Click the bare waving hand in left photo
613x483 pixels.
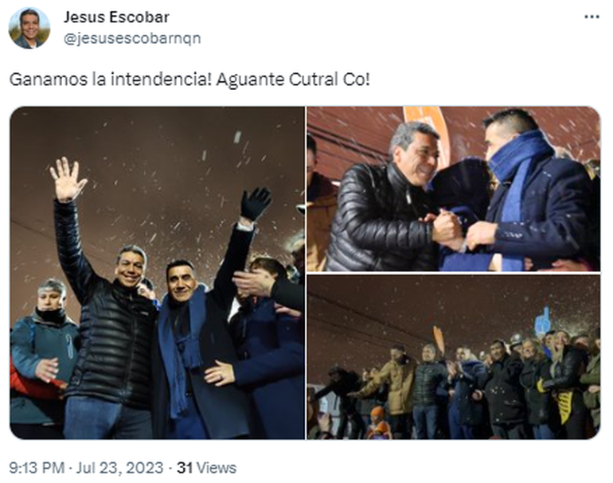(67, 180)
